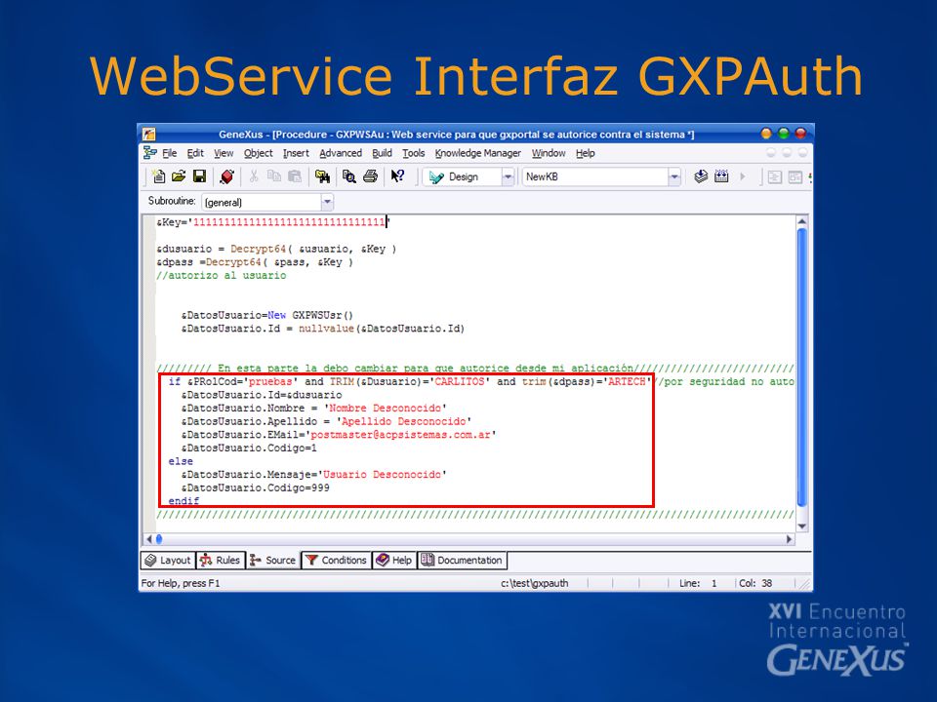Switch to the Layout tab

168,560
